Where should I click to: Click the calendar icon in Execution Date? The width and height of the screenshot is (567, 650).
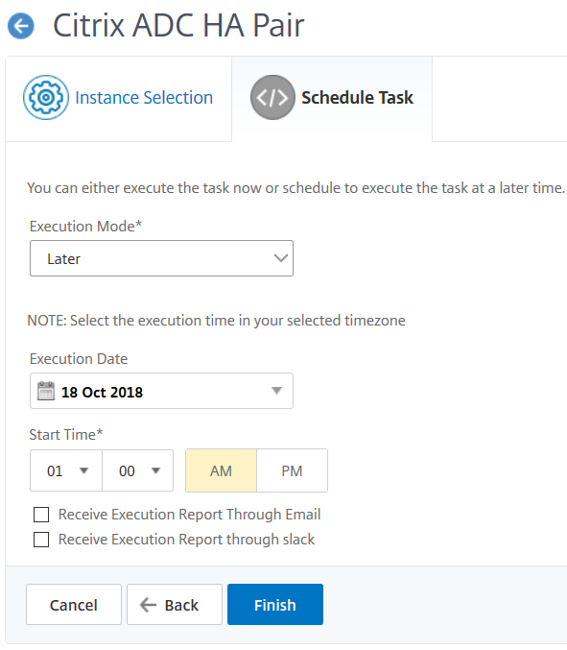pos(45,391)
